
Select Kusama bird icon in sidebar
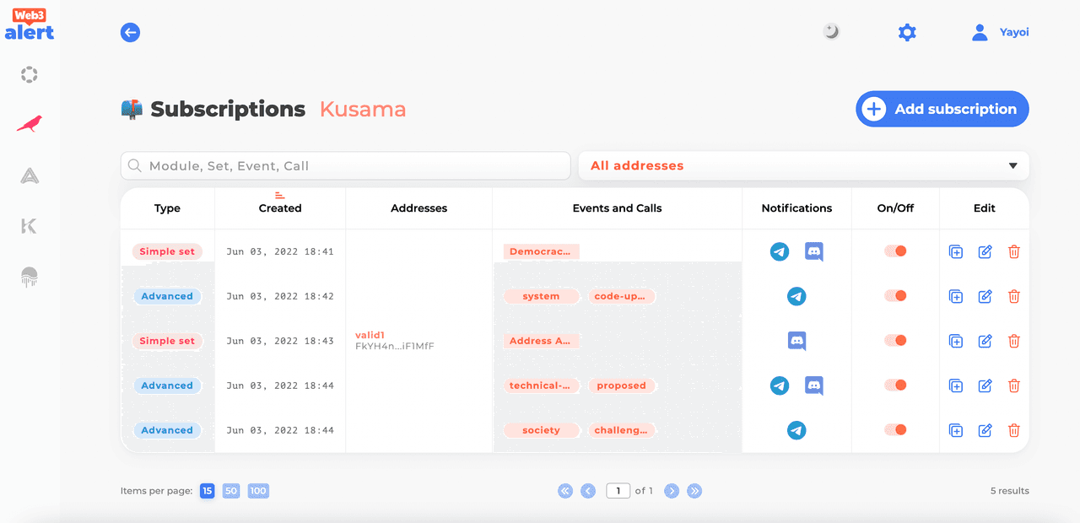(x=30, y=125)
